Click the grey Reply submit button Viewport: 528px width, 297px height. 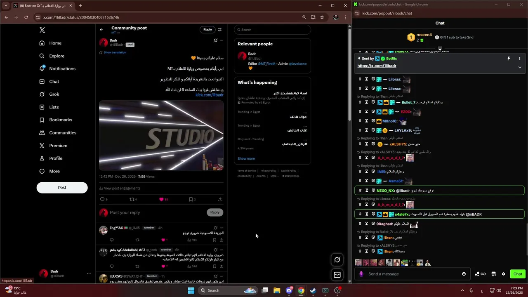click(x=215, y=212)
